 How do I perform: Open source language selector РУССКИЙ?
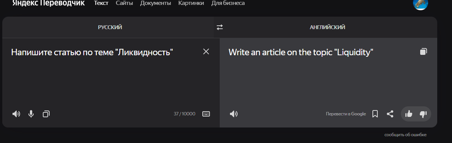pos(110,27)
